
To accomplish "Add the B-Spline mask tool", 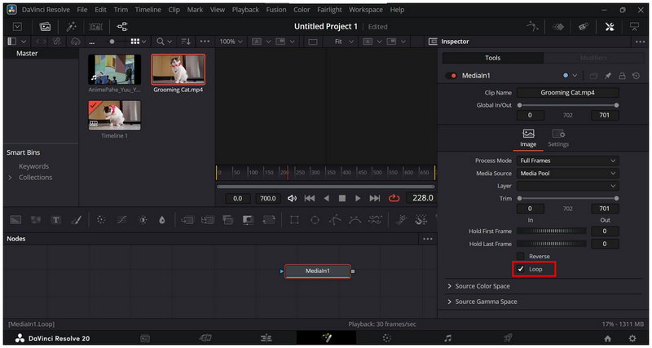I will 355,220.
